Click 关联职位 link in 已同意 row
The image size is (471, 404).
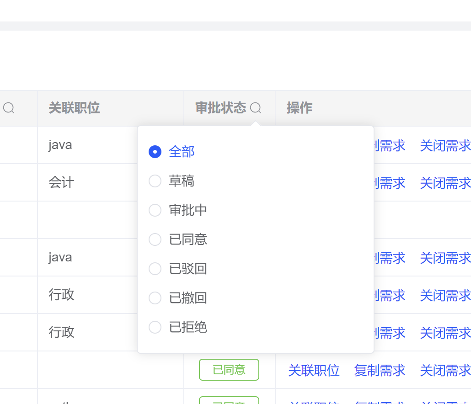(x=314, y=370)
